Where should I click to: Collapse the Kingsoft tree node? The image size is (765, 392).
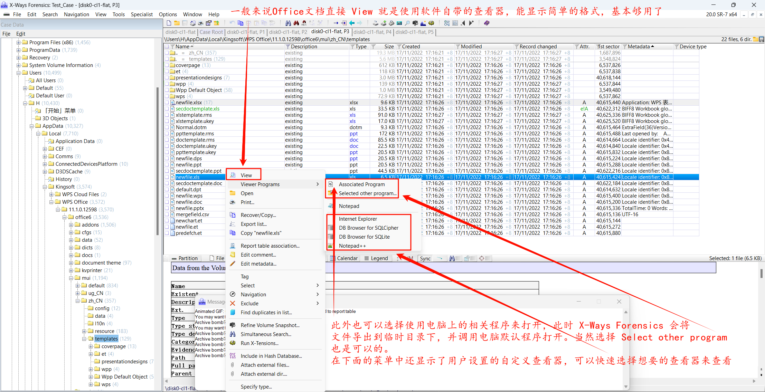[45, 187]
